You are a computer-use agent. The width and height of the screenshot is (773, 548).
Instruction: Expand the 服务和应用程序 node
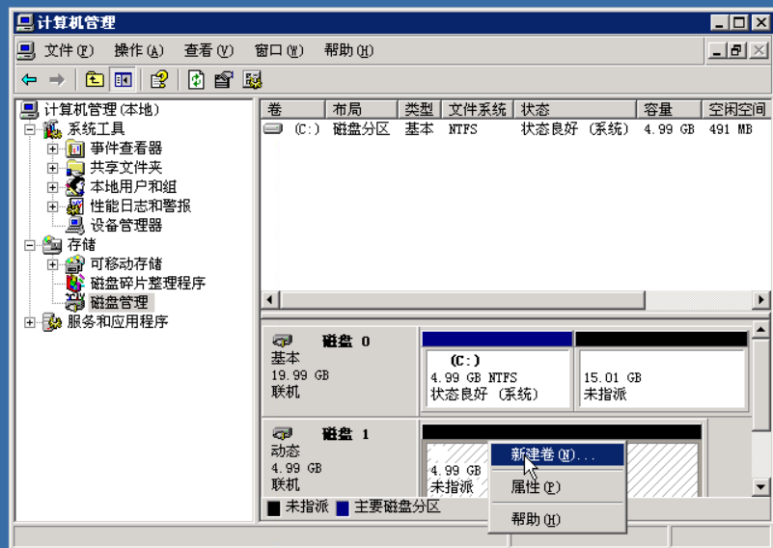pos(30,322)
